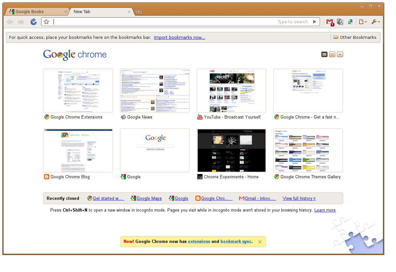Reload the page with the refresh icon
The height and width of the screenshot is (272, 396).
pyautogui.click(x=33, y=22)
